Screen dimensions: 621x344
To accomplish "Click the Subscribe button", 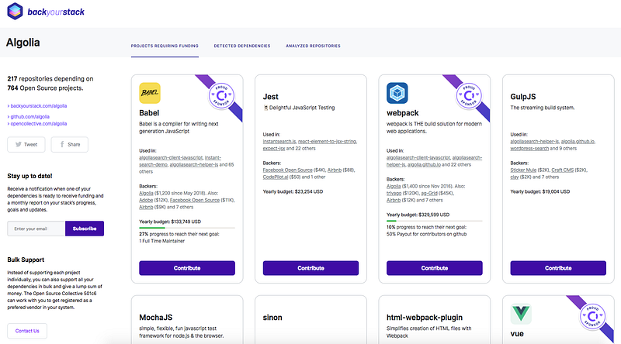I will click(85, 229).
